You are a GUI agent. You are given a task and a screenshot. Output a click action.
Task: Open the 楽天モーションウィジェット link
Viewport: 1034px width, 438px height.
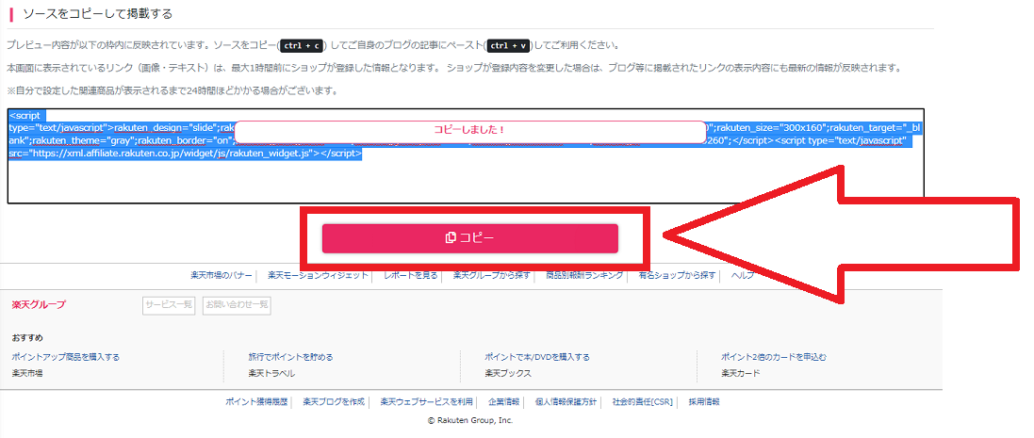(x=318, y=275)
